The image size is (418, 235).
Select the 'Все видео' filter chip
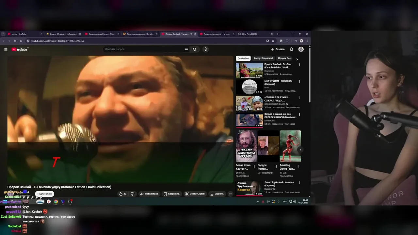(x=243, y=58)
